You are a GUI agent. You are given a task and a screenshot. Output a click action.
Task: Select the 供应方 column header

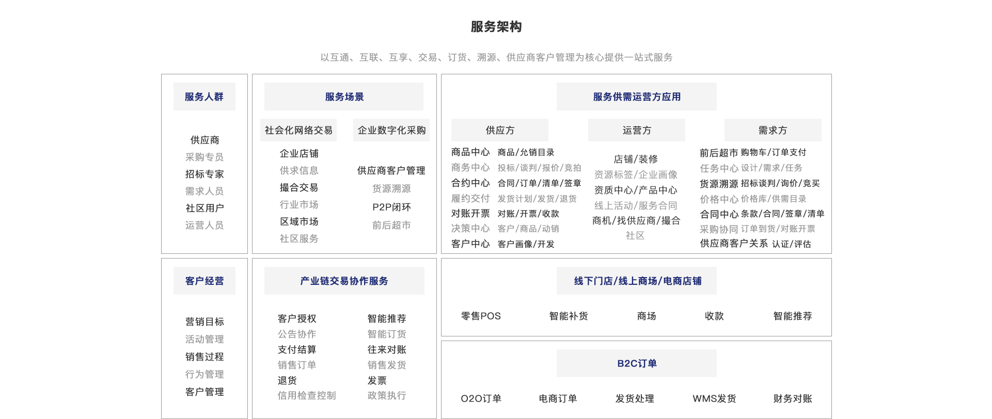pyautogui.click(x=500, y=130)
